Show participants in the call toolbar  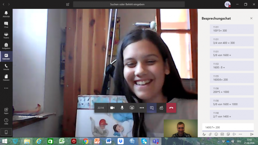[x=161, y=108]
